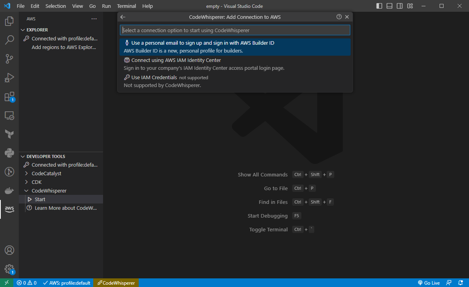Click the help question mark in dialog
This screenshot has height=287, width=469.
339,17
